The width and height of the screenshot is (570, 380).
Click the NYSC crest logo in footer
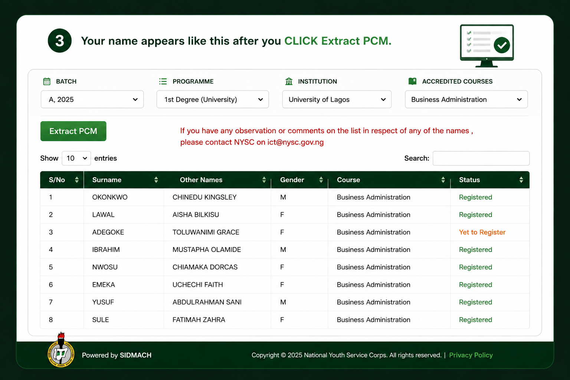61,351
